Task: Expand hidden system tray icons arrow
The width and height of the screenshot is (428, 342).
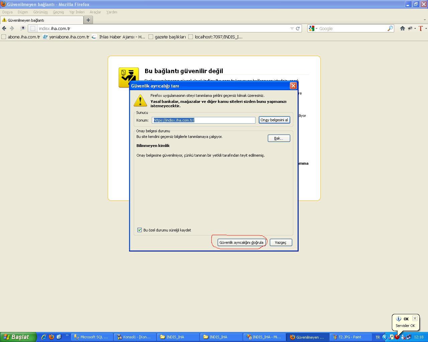Action: point(385,337)
